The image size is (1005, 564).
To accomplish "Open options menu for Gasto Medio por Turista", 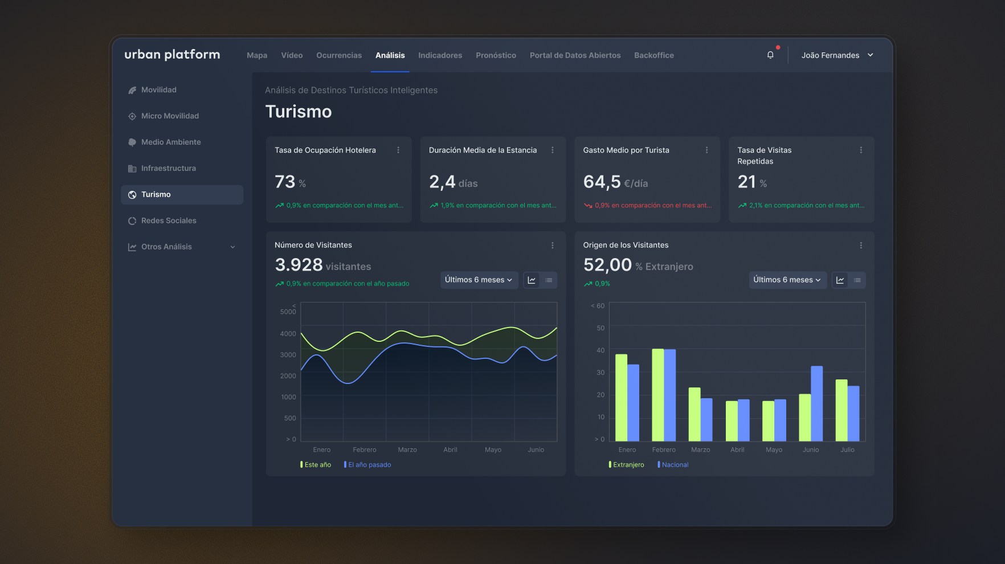I will [x=706, y=150].
